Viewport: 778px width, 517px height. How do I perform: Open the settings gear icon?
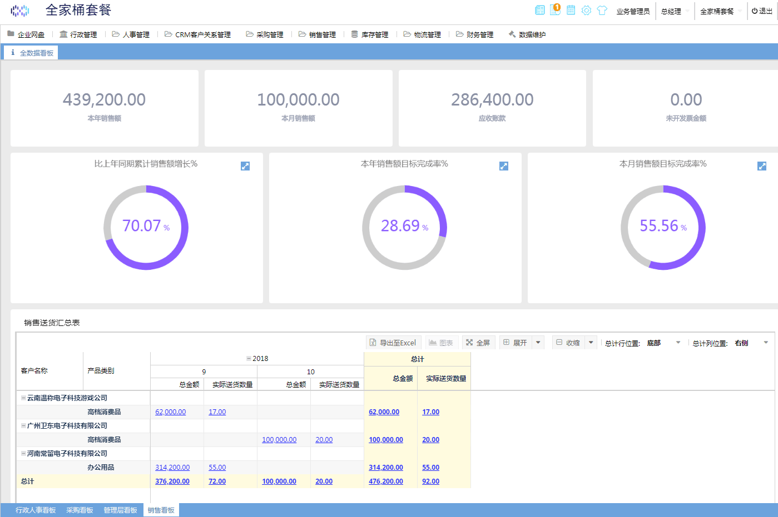586,10
